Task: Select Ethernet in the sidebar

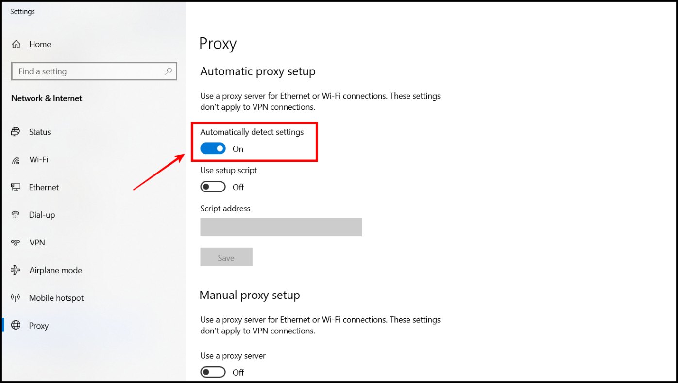Action: click(44, 187)
